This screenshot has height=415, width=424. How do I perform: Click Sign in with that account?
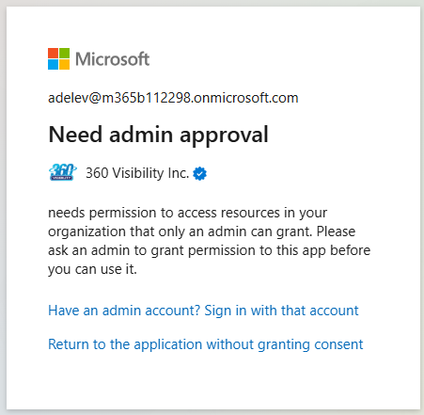pyautogui.click(x=281, y=311)
